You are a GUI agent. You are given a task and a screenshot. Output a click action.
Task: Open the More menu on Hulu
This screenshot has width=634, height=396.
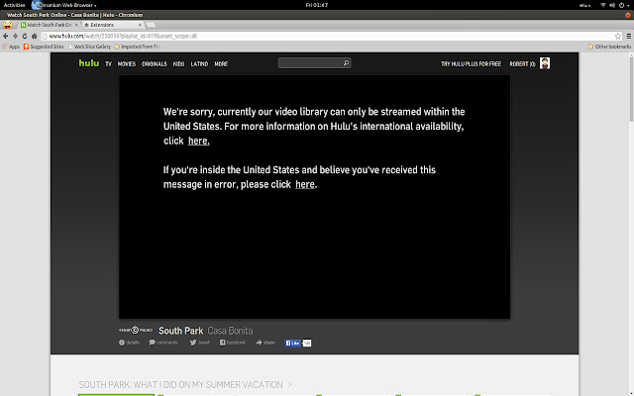(221, 63)
